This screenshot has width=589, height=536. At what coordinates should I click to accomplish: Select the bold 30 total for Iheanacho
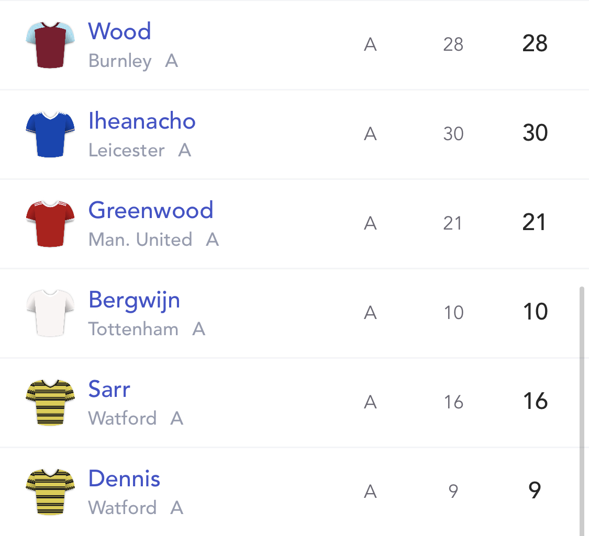pyautogui.click(x=535, y=133)
